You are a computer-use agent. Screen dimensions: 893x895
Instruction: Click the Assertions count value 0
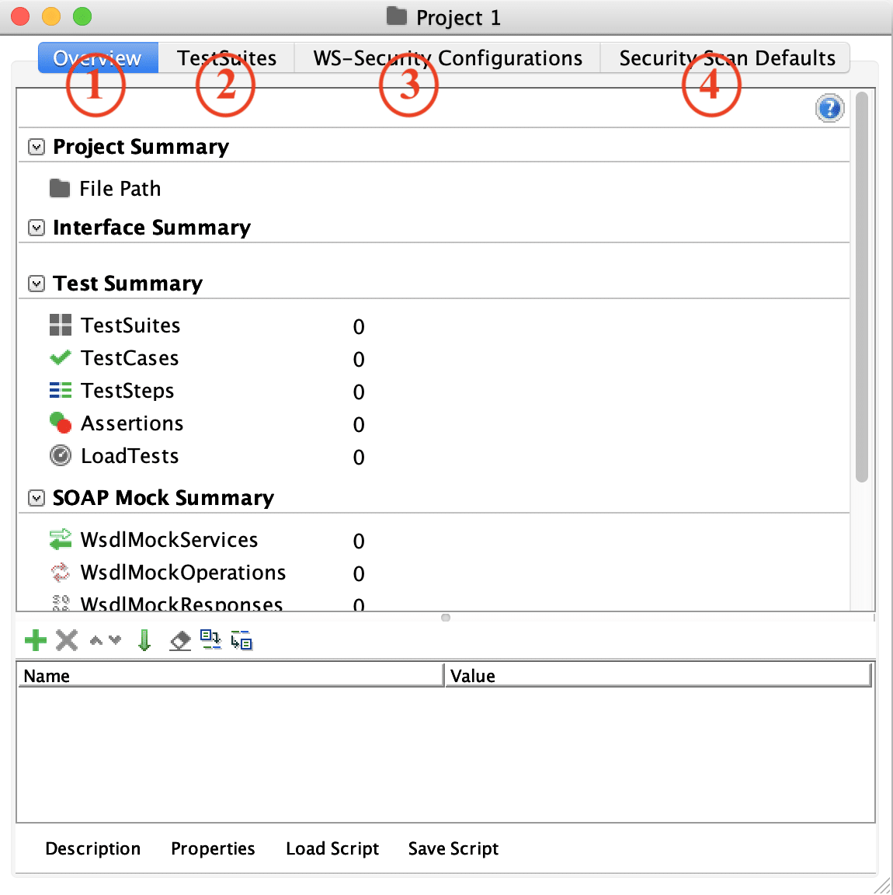pos(358,424)
